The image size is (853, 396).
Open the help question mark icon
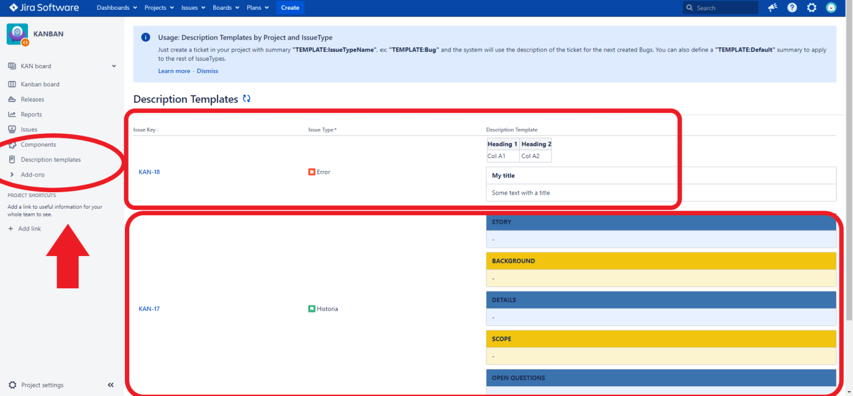[792, 8]
